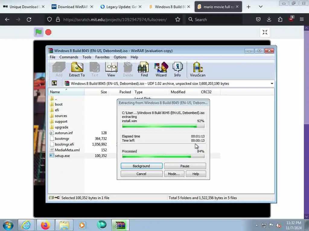Switch to Windows 8 Build tab
The height and width of the screenshot is (231, 309).
coord(170,7)
